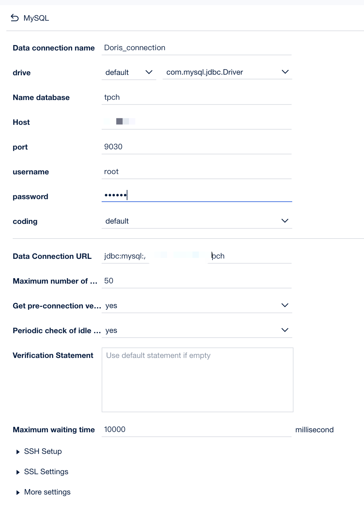This screenshot has height=505, width=364.
Task: Click the SSH Setup disclosure triangle
Action: coord(18,451)
